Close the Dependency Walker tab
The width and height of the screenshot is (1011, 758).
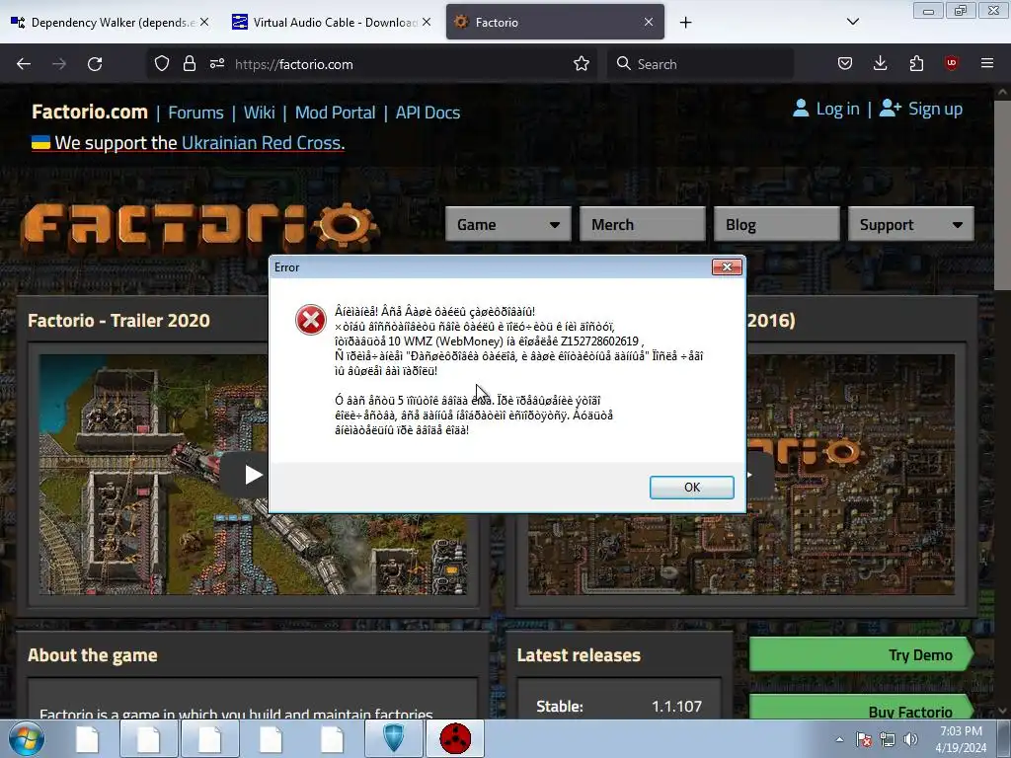203,22
